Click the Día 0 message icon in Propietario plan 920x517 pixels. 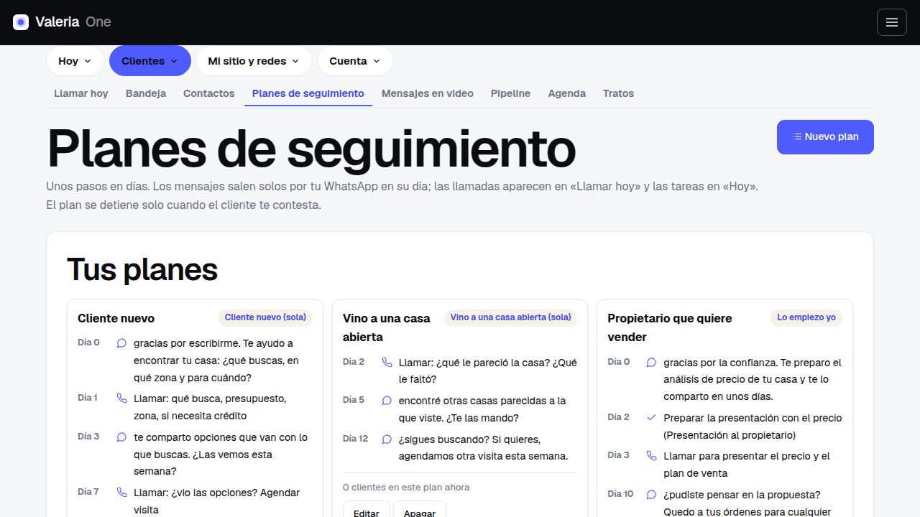click(x=651, y=363)
